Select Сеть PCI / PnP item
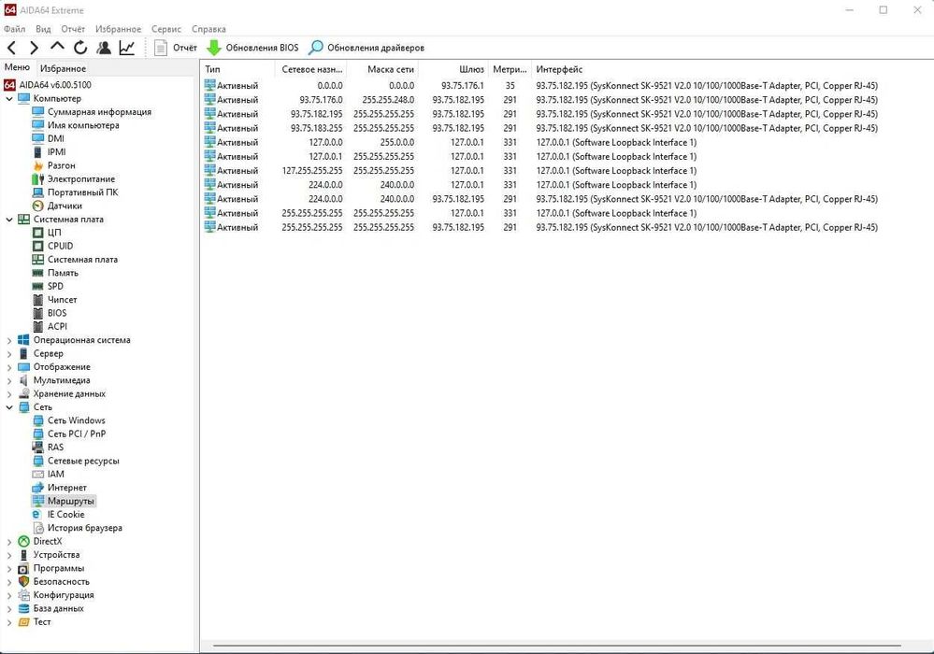The width and height of the screenshot is (934, 654). pyautogui.click(x=77, y=434)
